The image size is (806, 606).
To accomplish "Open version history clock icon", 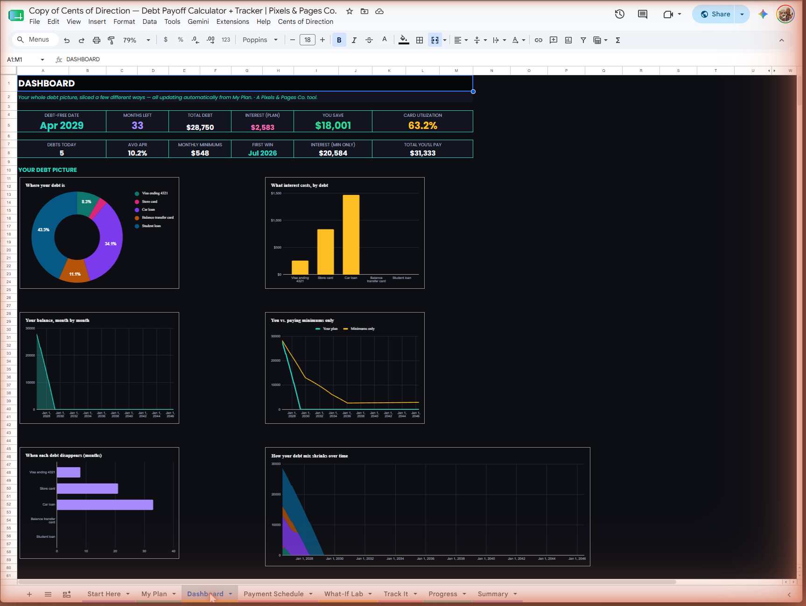I will 620,14.
